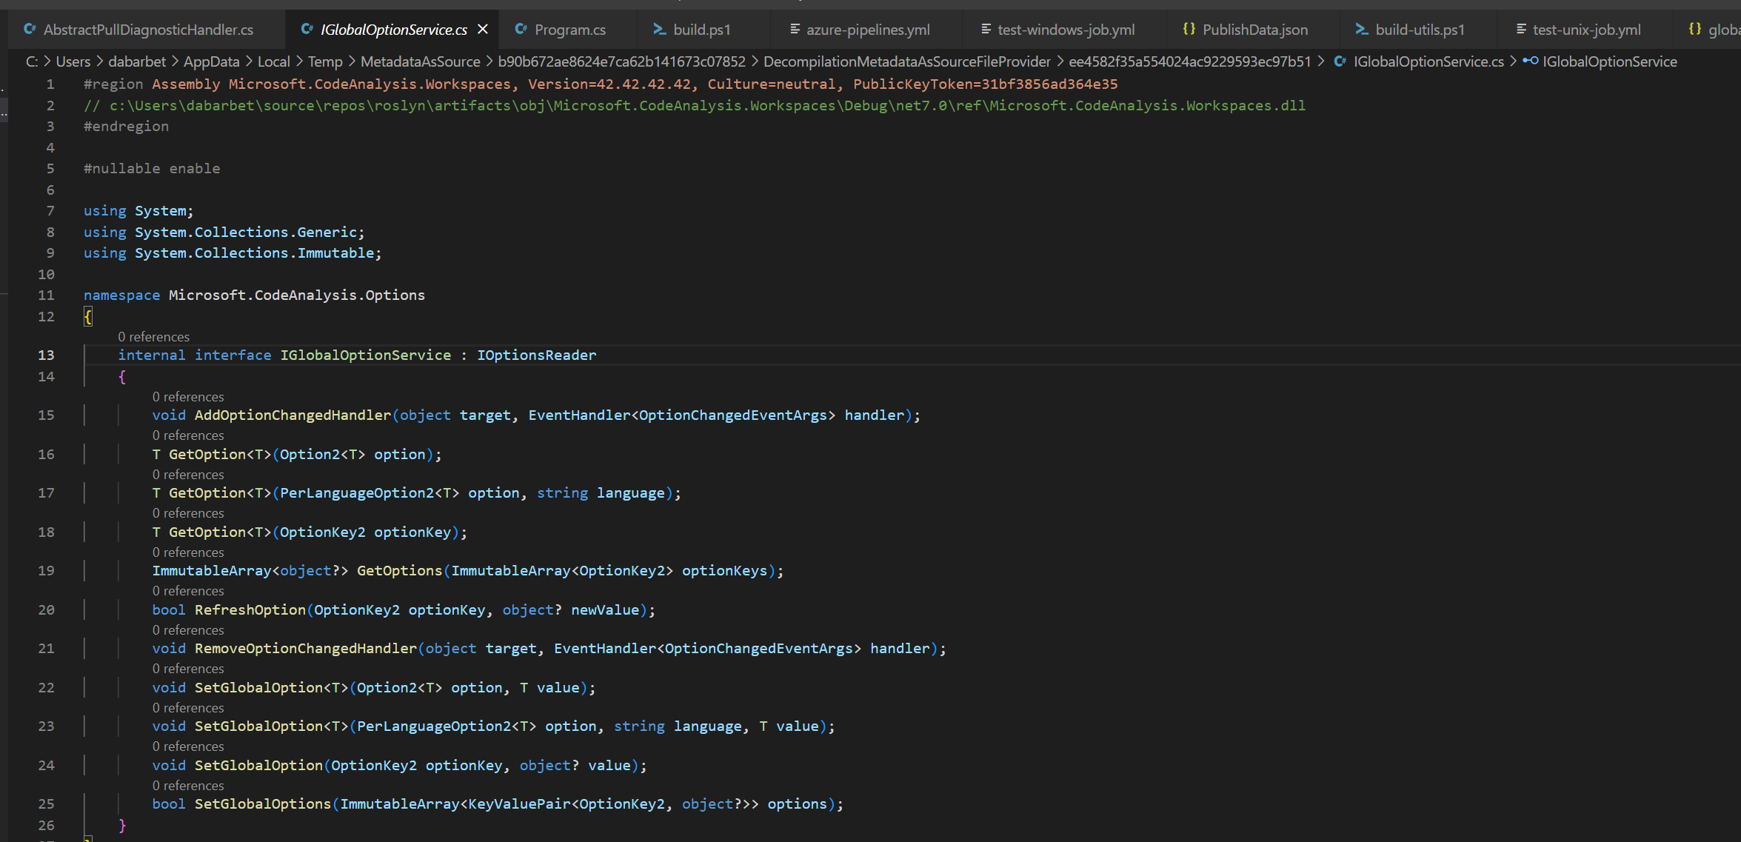Click the PowerShell icon on build-utils.ps1 tab
The height and width of the screenshot is (842, 1741).
pos(1361,30)
